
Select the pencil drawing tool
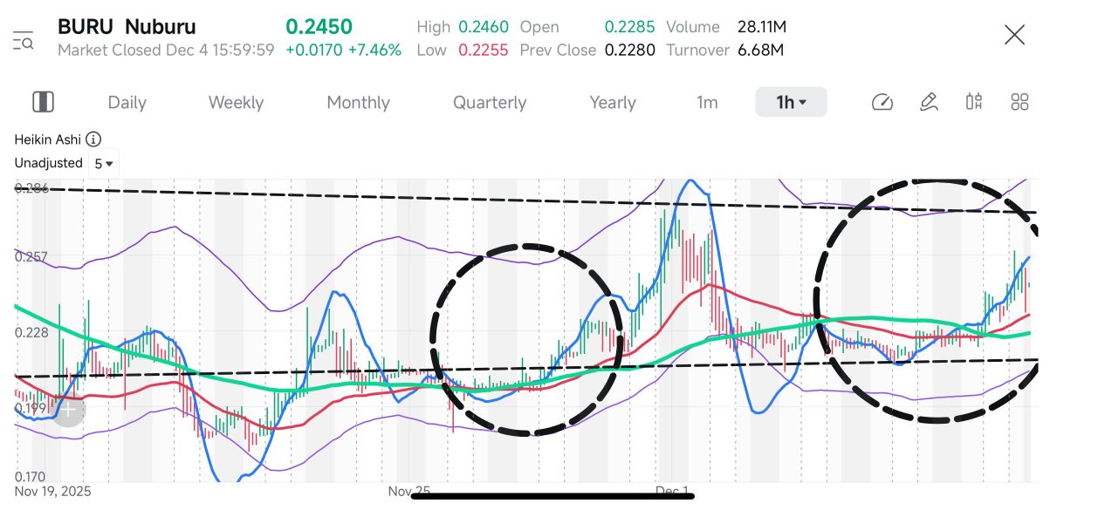(929, 102)
